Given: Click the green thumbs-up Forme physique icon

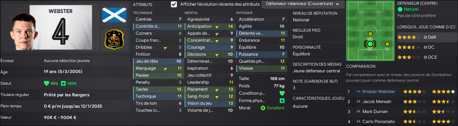Looking at the screenshot, I should 282,100.
